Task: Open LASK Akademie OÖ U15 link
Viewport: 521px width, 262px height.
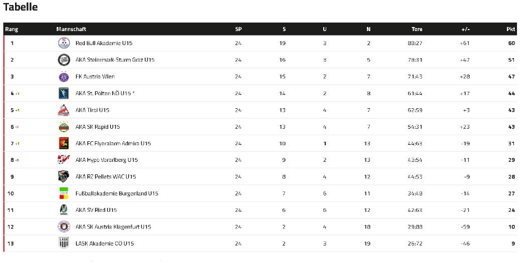Action: point(105,243)
